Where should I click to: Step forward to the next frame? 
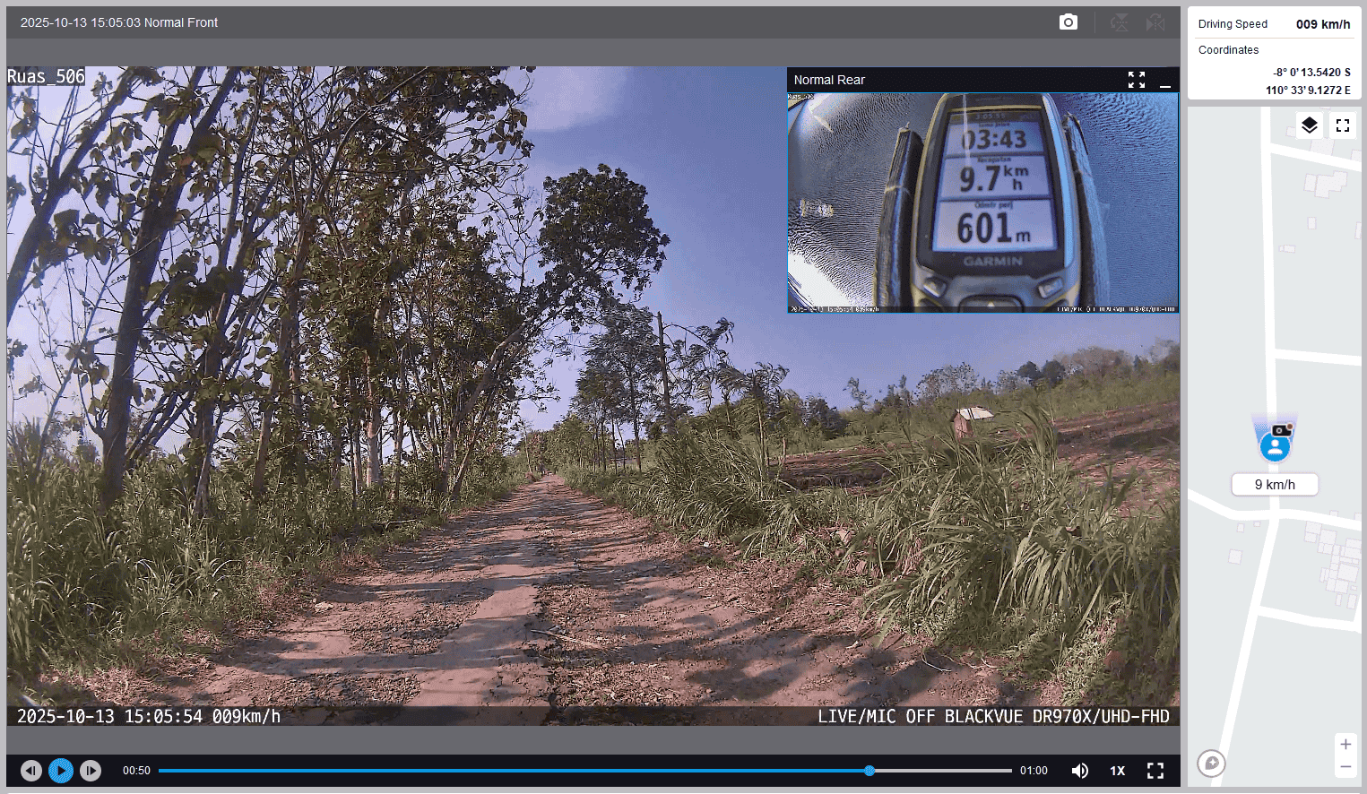point(91,771)
